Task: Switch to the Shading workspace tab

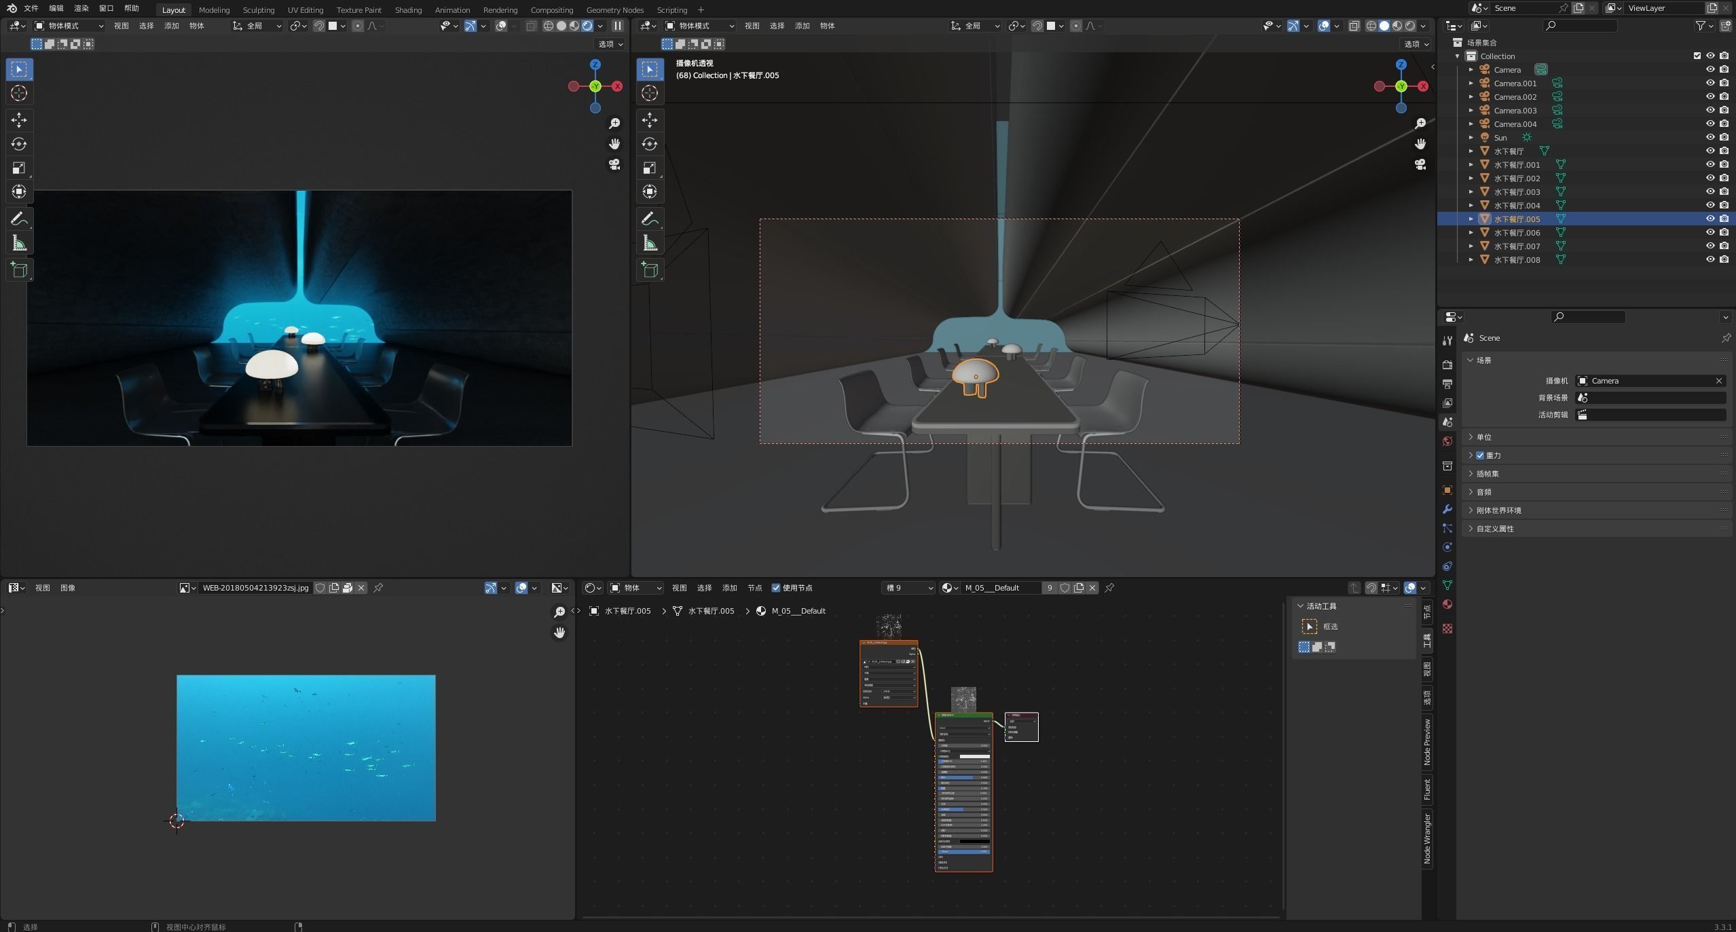Action: [x=408, y=10]
